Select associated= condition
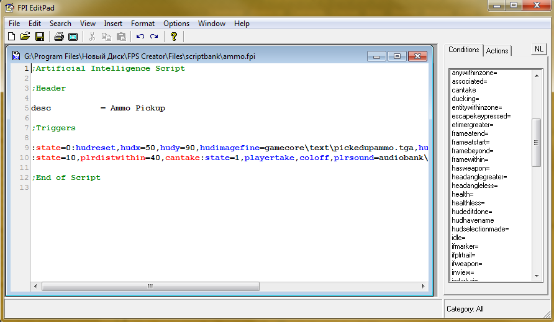Viewport: 554px width, 322px height. 469,81
